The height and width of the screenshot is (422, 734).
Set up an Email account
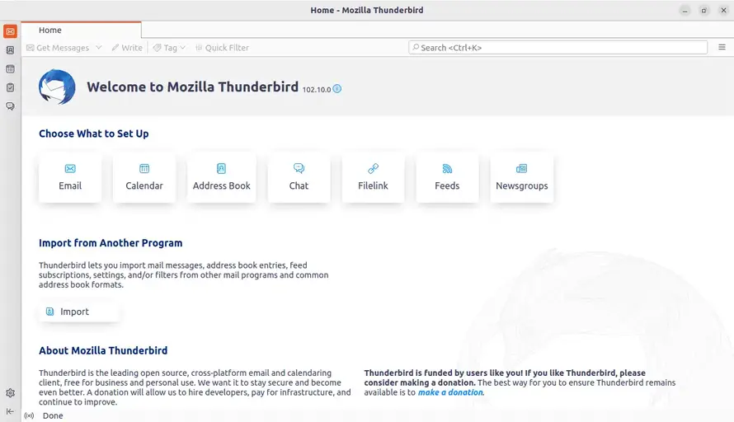click(70, 178)
